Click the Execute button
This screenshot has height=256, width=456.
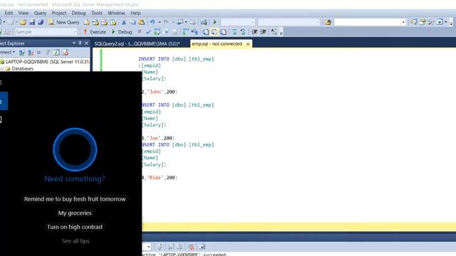pos(95,32)
